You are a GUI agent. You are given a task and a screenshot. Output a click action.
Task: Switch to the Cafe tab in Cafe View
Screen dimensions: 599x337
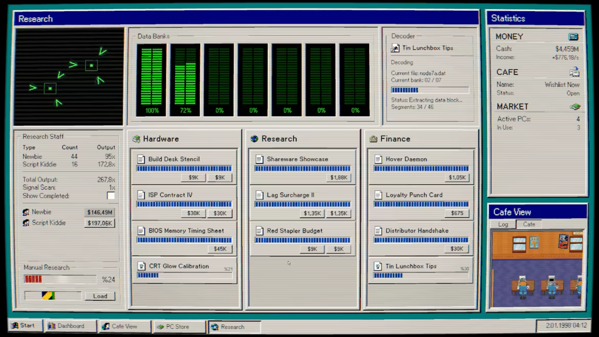pyautogui.click(x=529, y=224)
